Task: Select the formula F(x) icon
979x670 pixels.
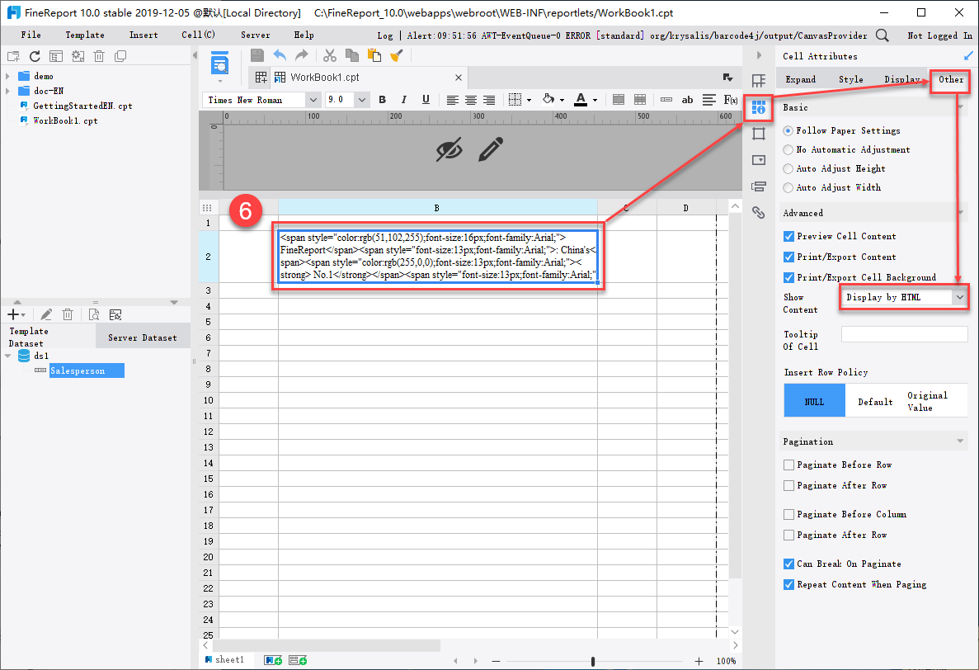Action: [x=729, y=99]
